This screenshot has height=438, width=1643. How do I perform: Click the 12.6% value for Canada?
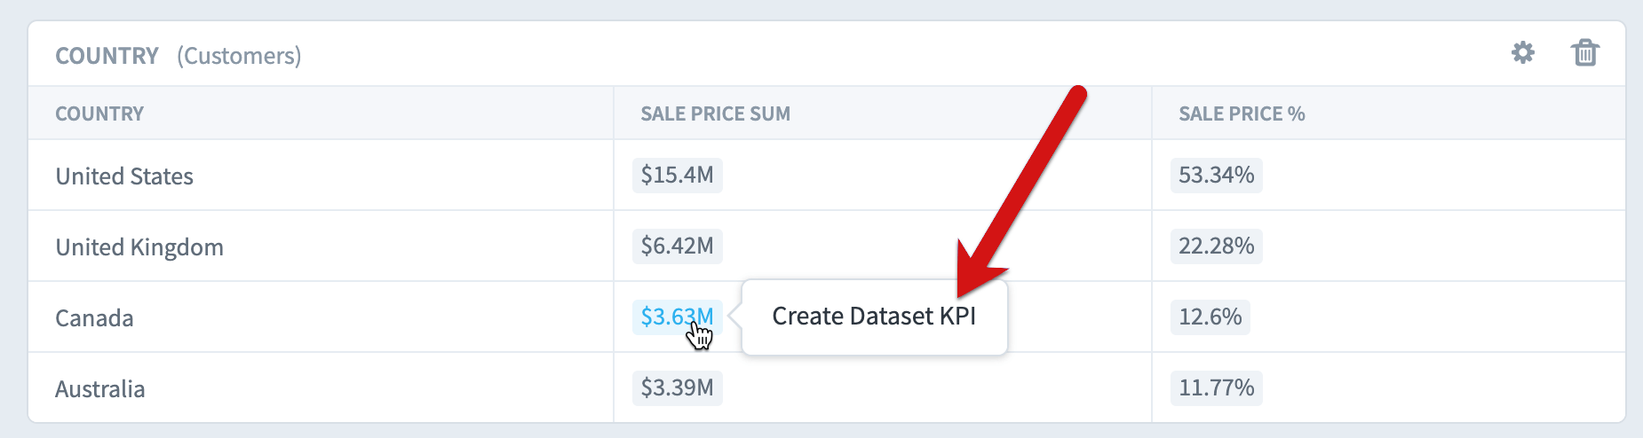(1210, 317)
